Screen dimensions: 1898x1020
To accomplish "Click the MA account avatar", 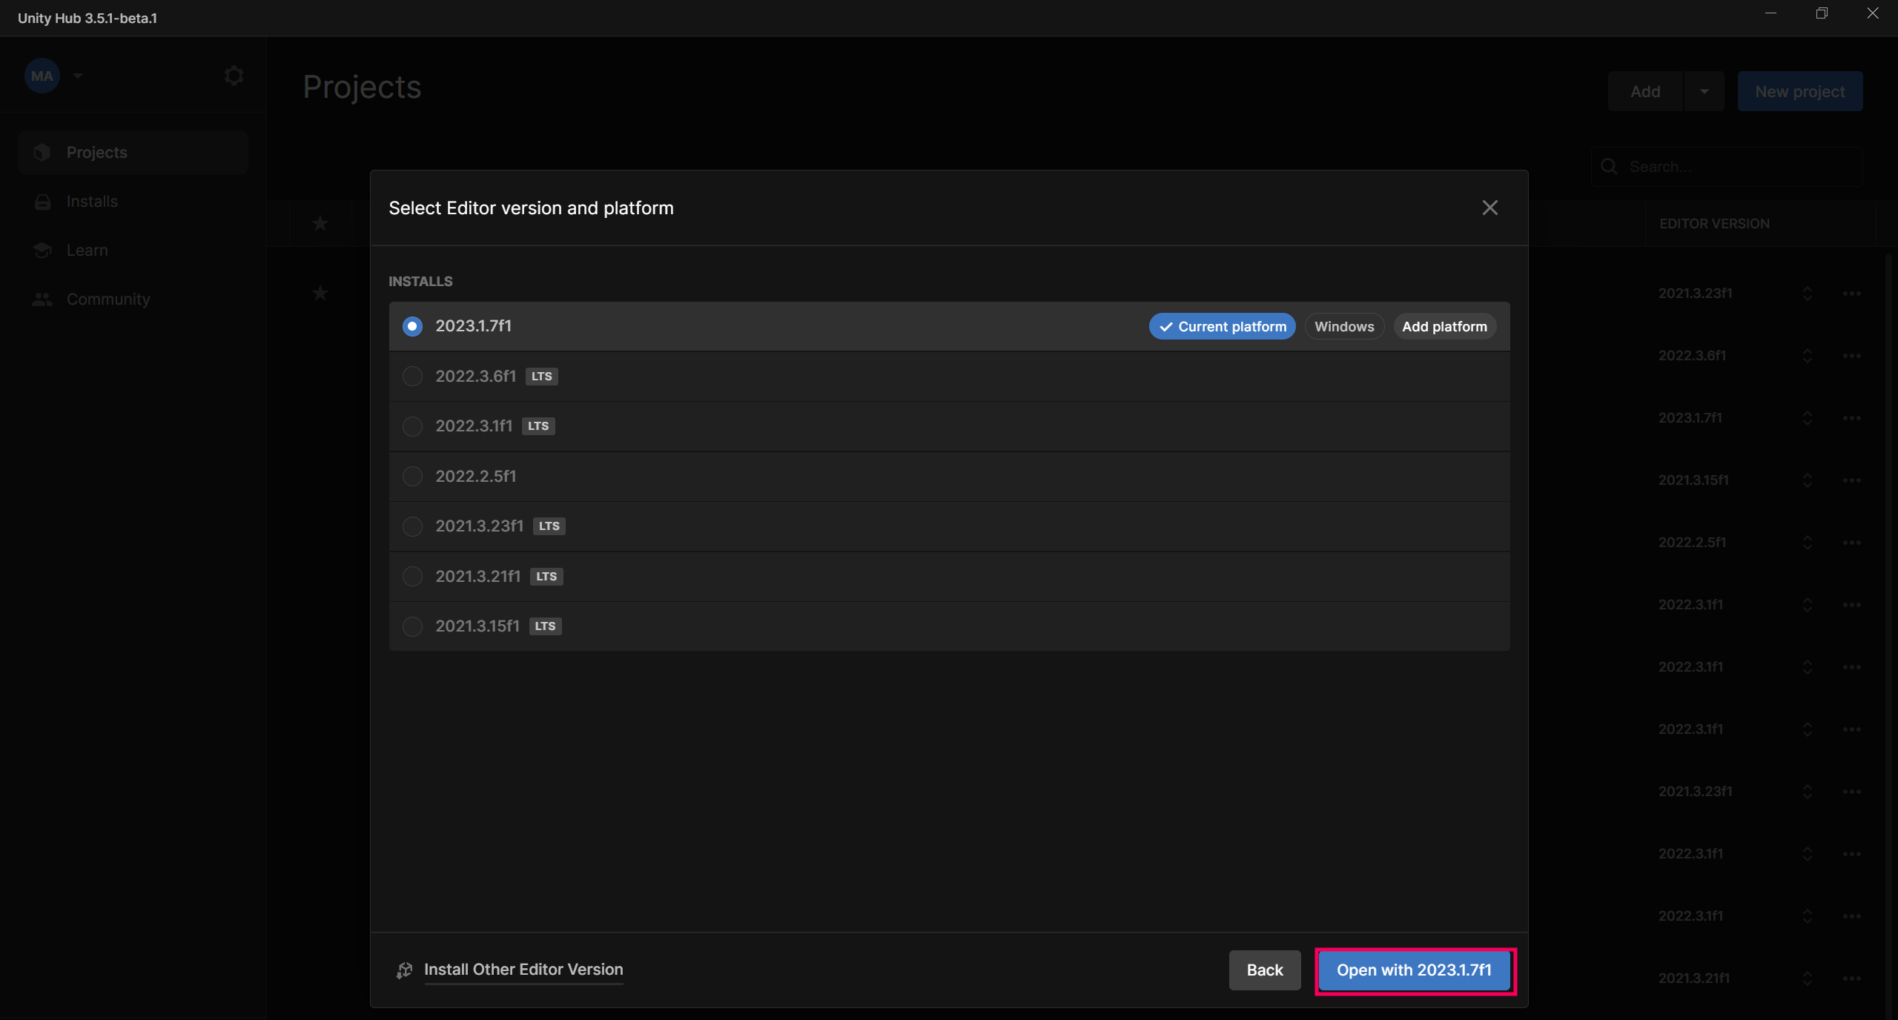I will point(42,76).
